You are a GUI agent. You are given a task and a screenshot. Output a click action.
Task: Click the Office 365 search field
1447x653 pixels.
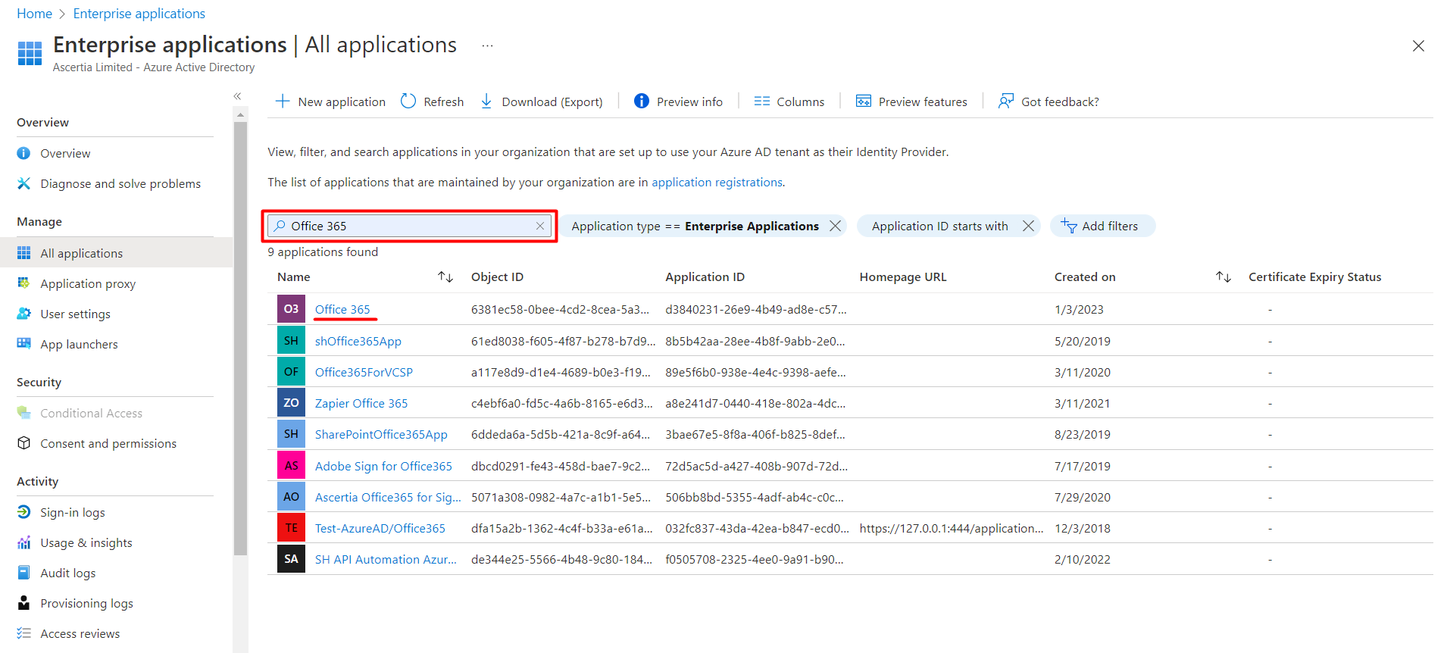(x=410, y=226)
